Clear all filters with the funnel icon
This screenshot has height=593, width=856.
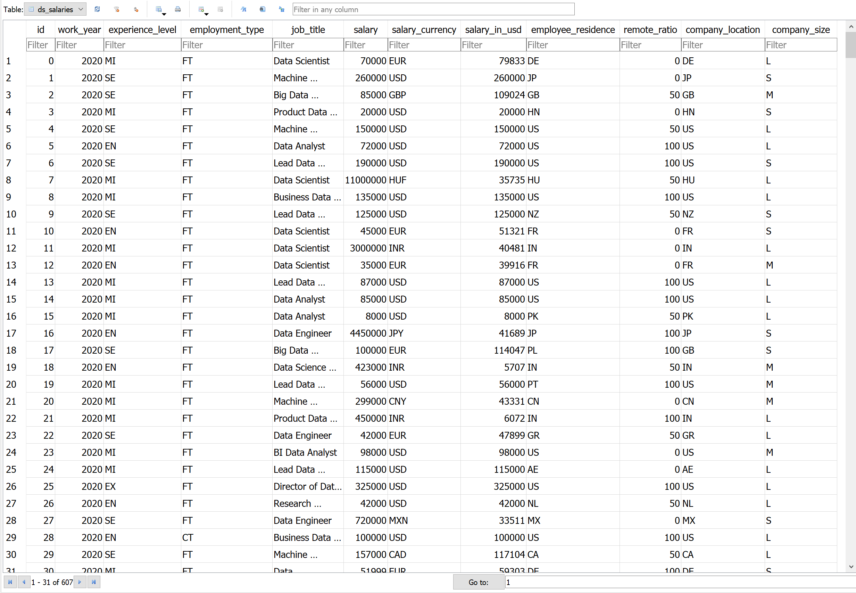(117, 9)
